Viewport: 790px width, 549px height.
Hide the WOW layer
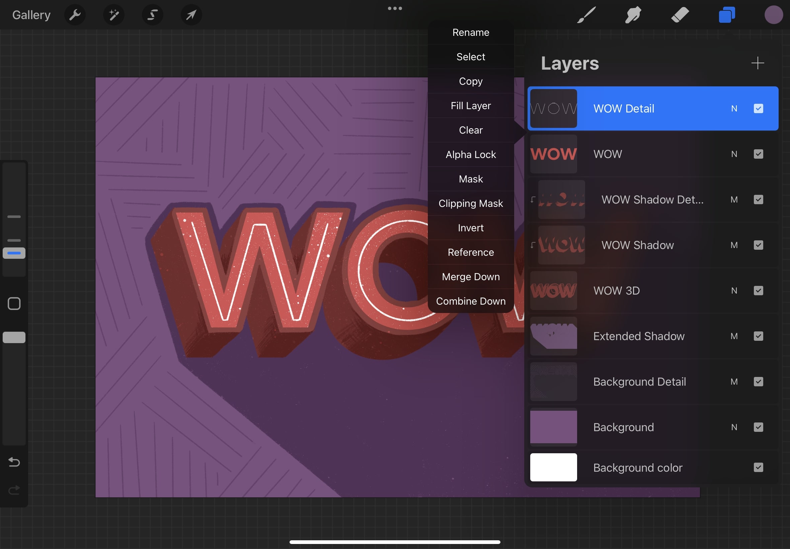coord(758,154)
